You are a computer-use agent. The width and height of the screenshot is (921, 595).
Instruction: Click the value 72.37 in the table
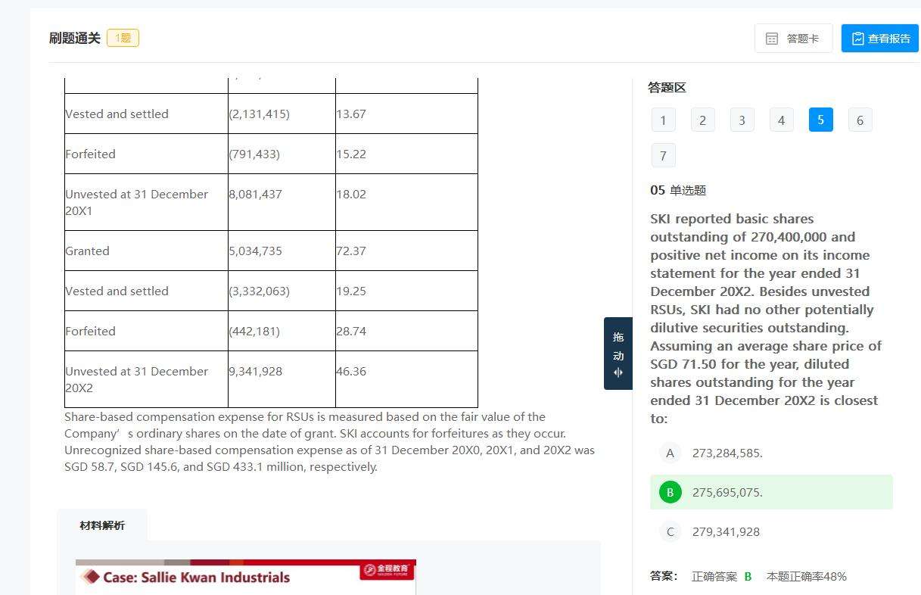coord(351,251)
